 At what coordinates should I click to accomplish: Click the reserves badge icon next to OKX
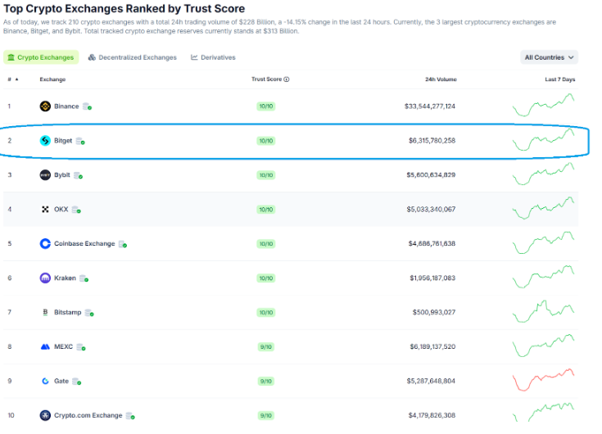[x=76, y=210]
